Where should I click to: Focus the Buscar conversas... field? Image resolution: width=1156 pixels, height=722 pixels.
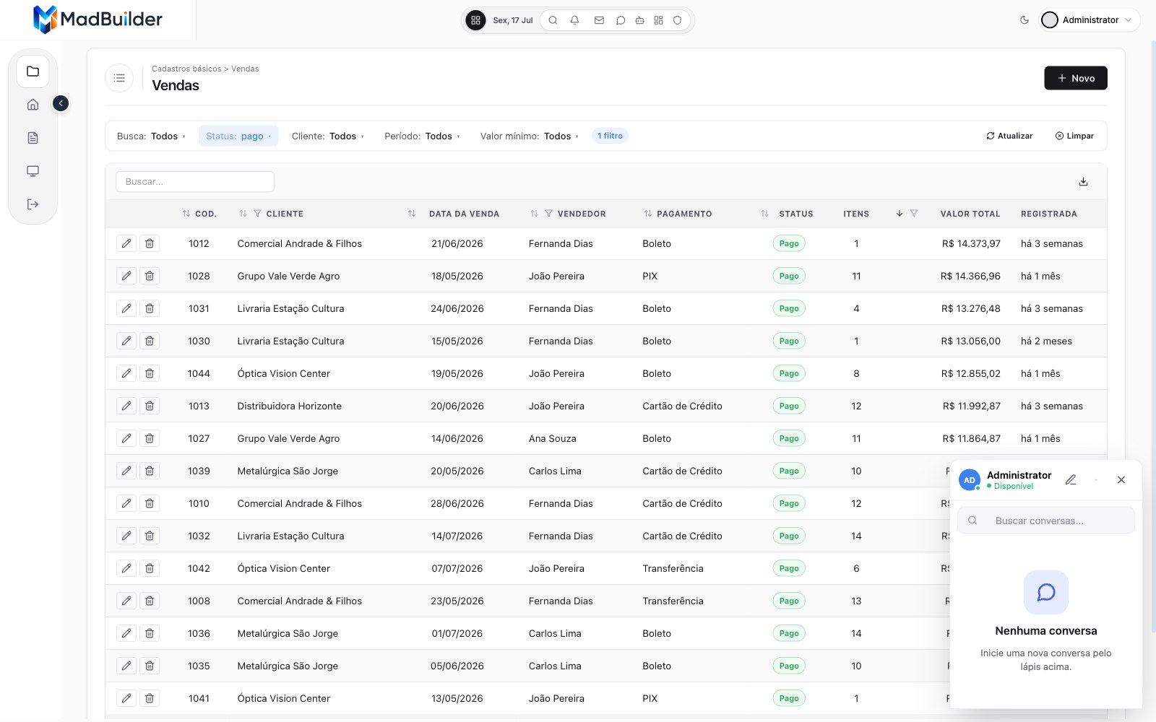(1046, 521)
